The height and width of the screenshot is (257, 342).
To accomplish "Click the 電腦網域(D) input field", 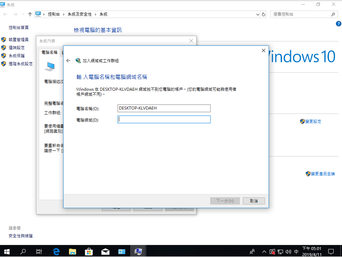I will click(x=164, y=119).
